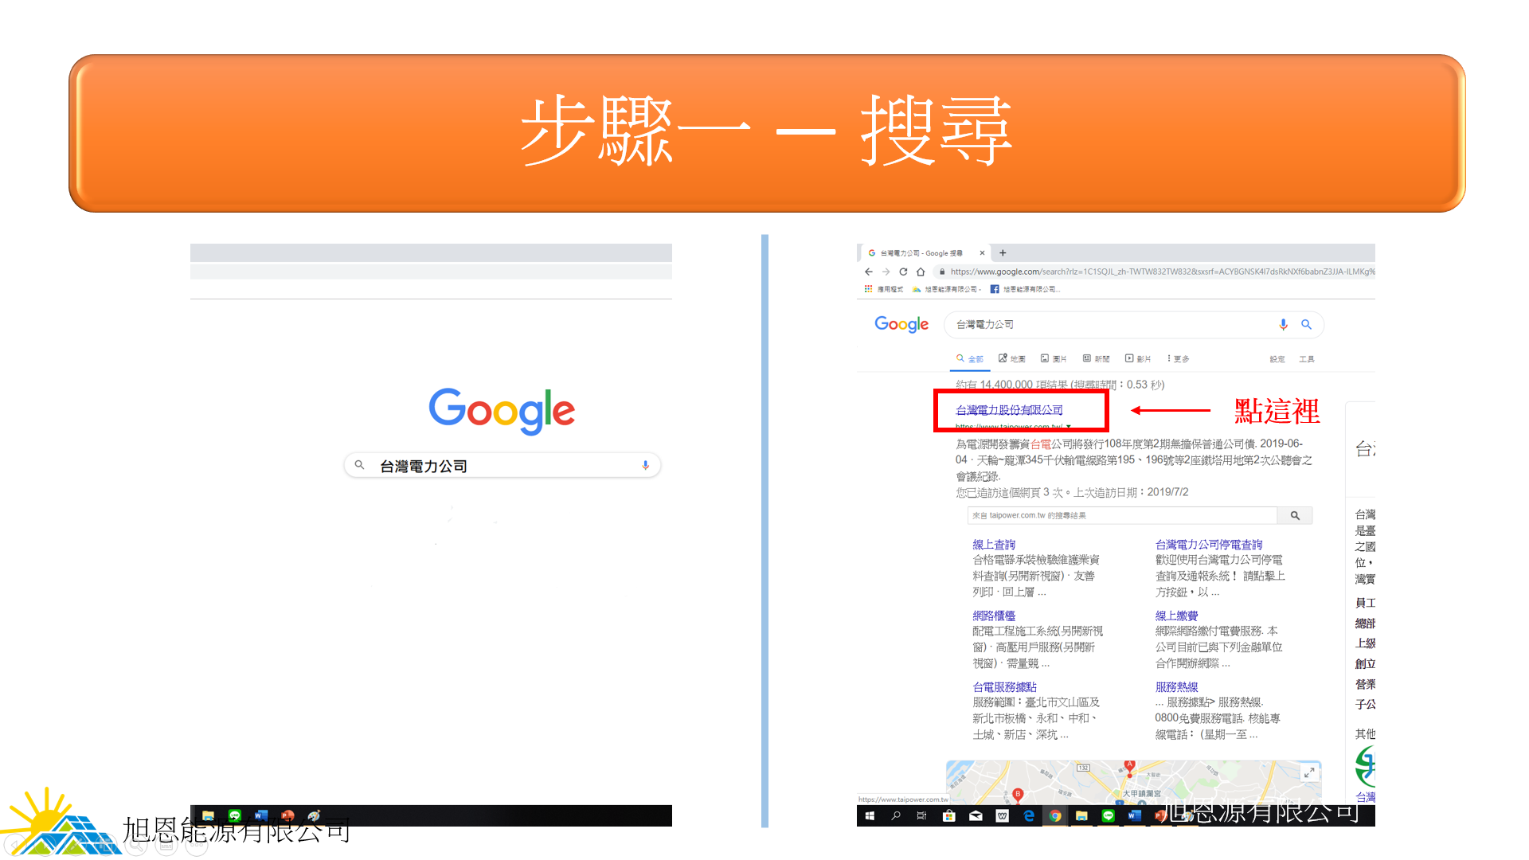Open Word in the left screenshot taskbar
The height and width of the screenshot is (860, 1529).
261,816
